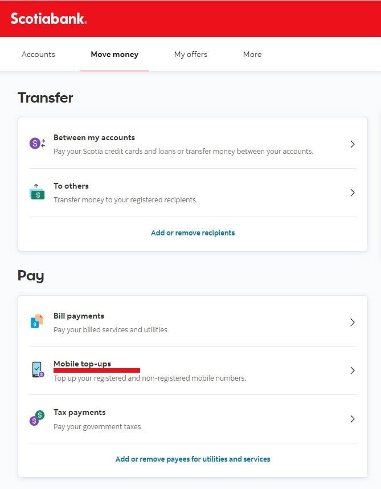Expand Between my accounts chevron
381x489 pixels.
(x=353, y=144)
